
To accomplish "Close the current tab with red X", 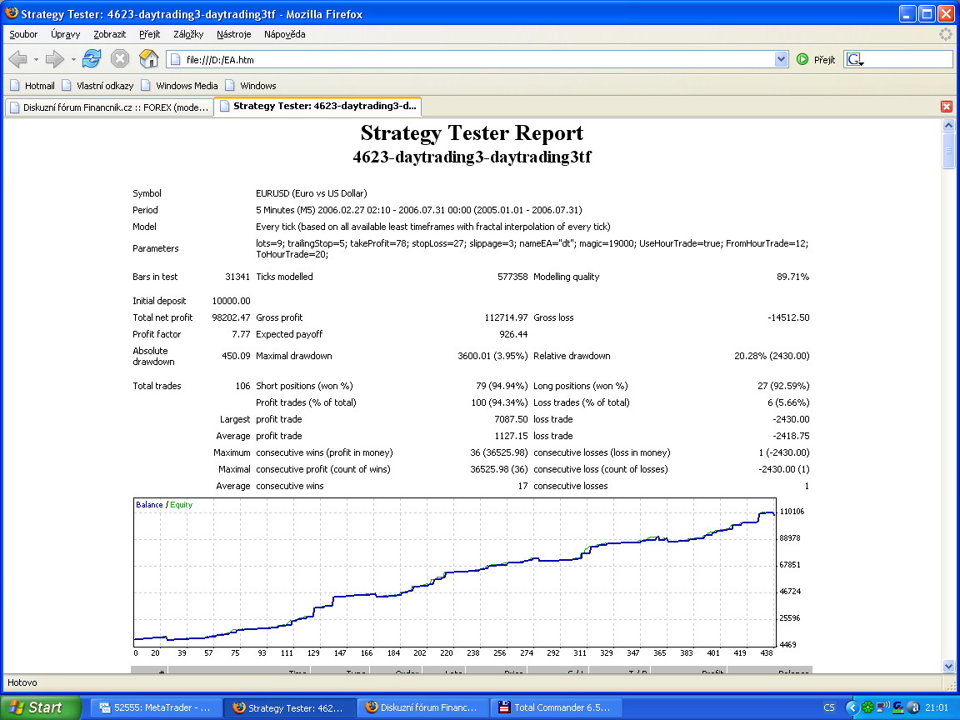I will tap(946, 107).
